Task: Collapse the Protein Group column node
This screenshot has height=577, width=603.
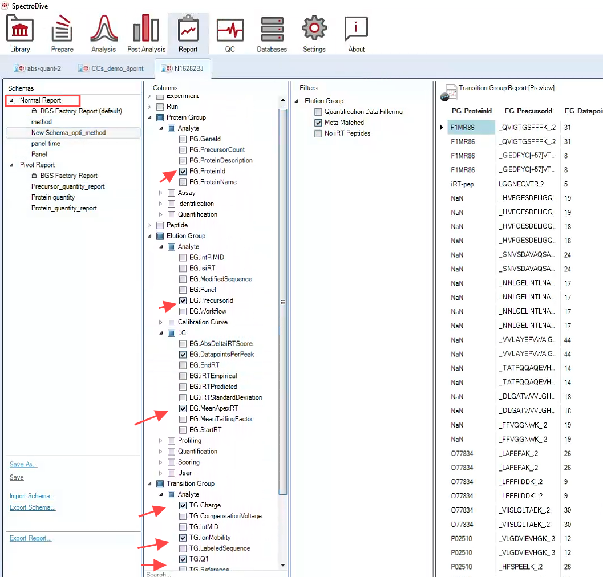Action: click(x=149, y=117)
